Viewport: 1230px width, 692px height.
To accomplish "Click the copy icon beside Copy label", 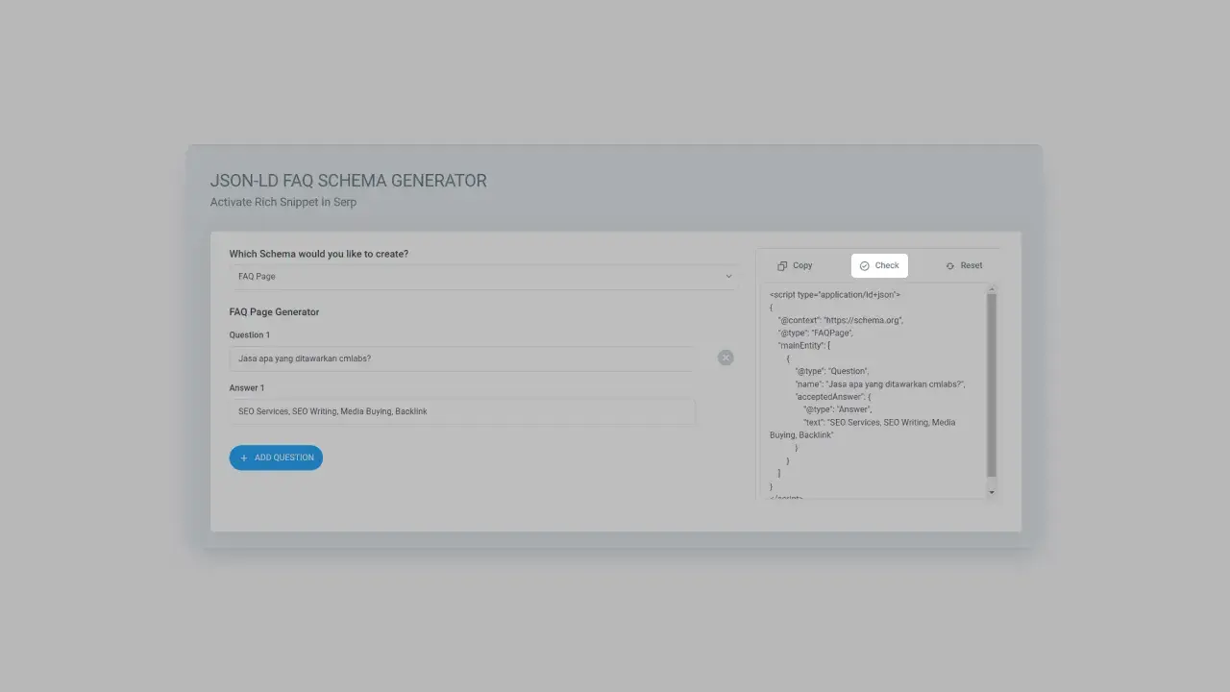I will [x=780, y=265].
